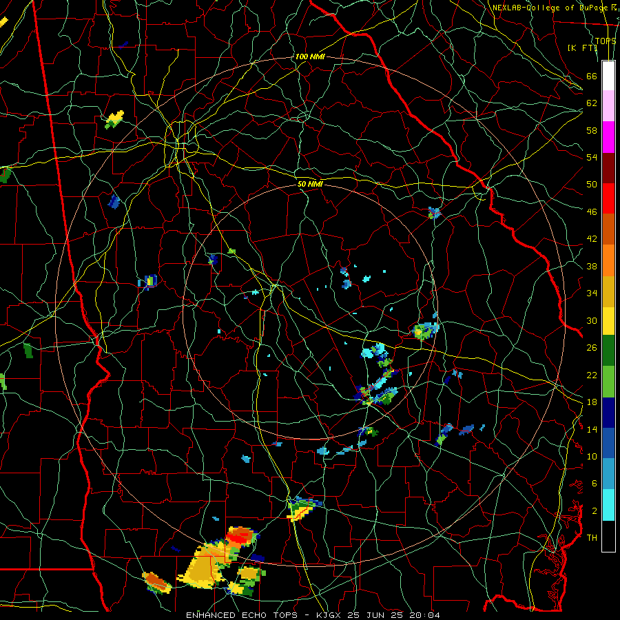Image resolution: width=620 pixels, height=620 pixels.
Task: Click the orange oval storm cell at bottom left
Action: tap(156, 581)
